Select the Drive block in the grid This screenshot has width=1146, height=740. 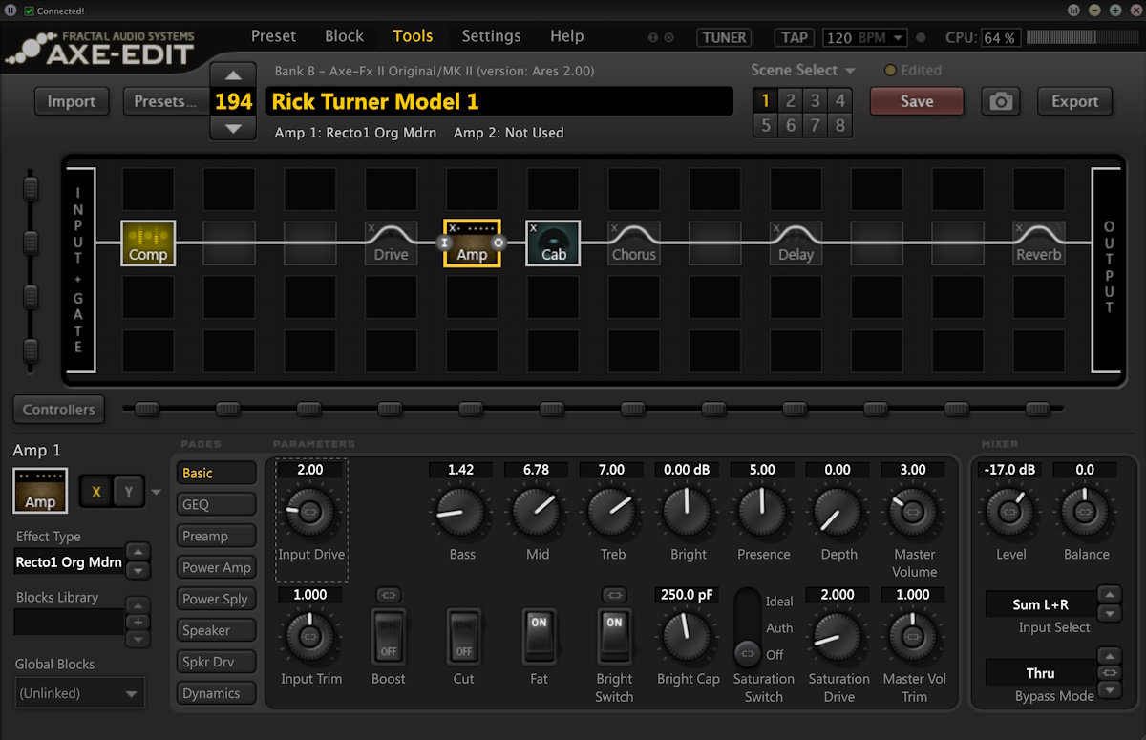[391, 243]
